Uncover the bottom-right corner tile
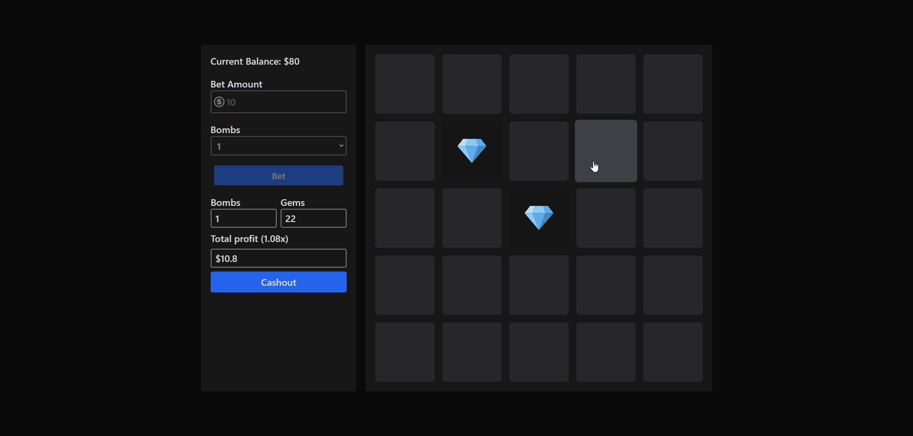 673,352
